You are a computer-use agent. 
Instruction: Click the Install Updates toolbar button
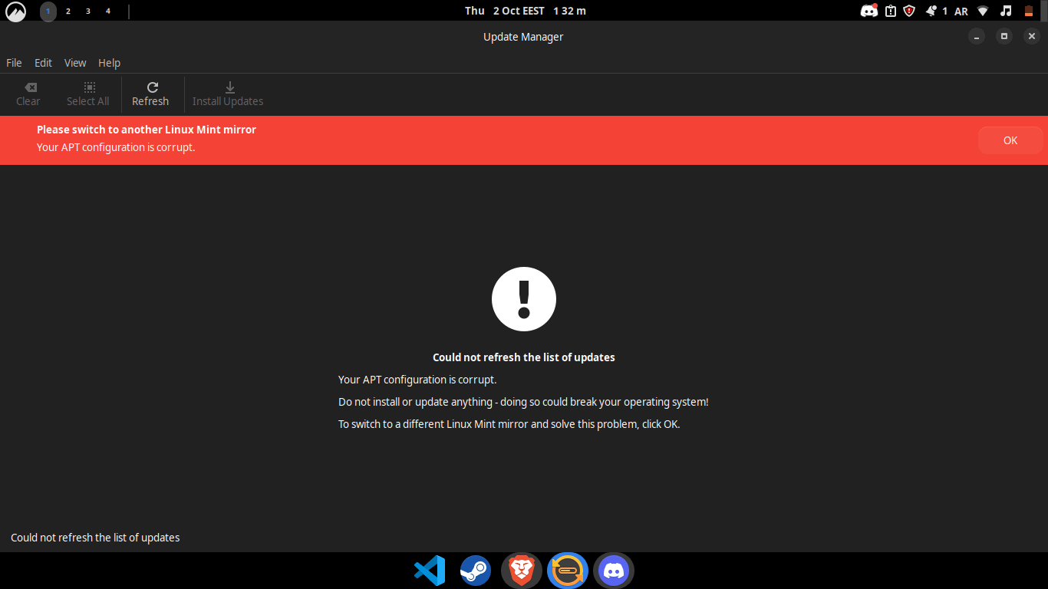click(x=228, y=94)
